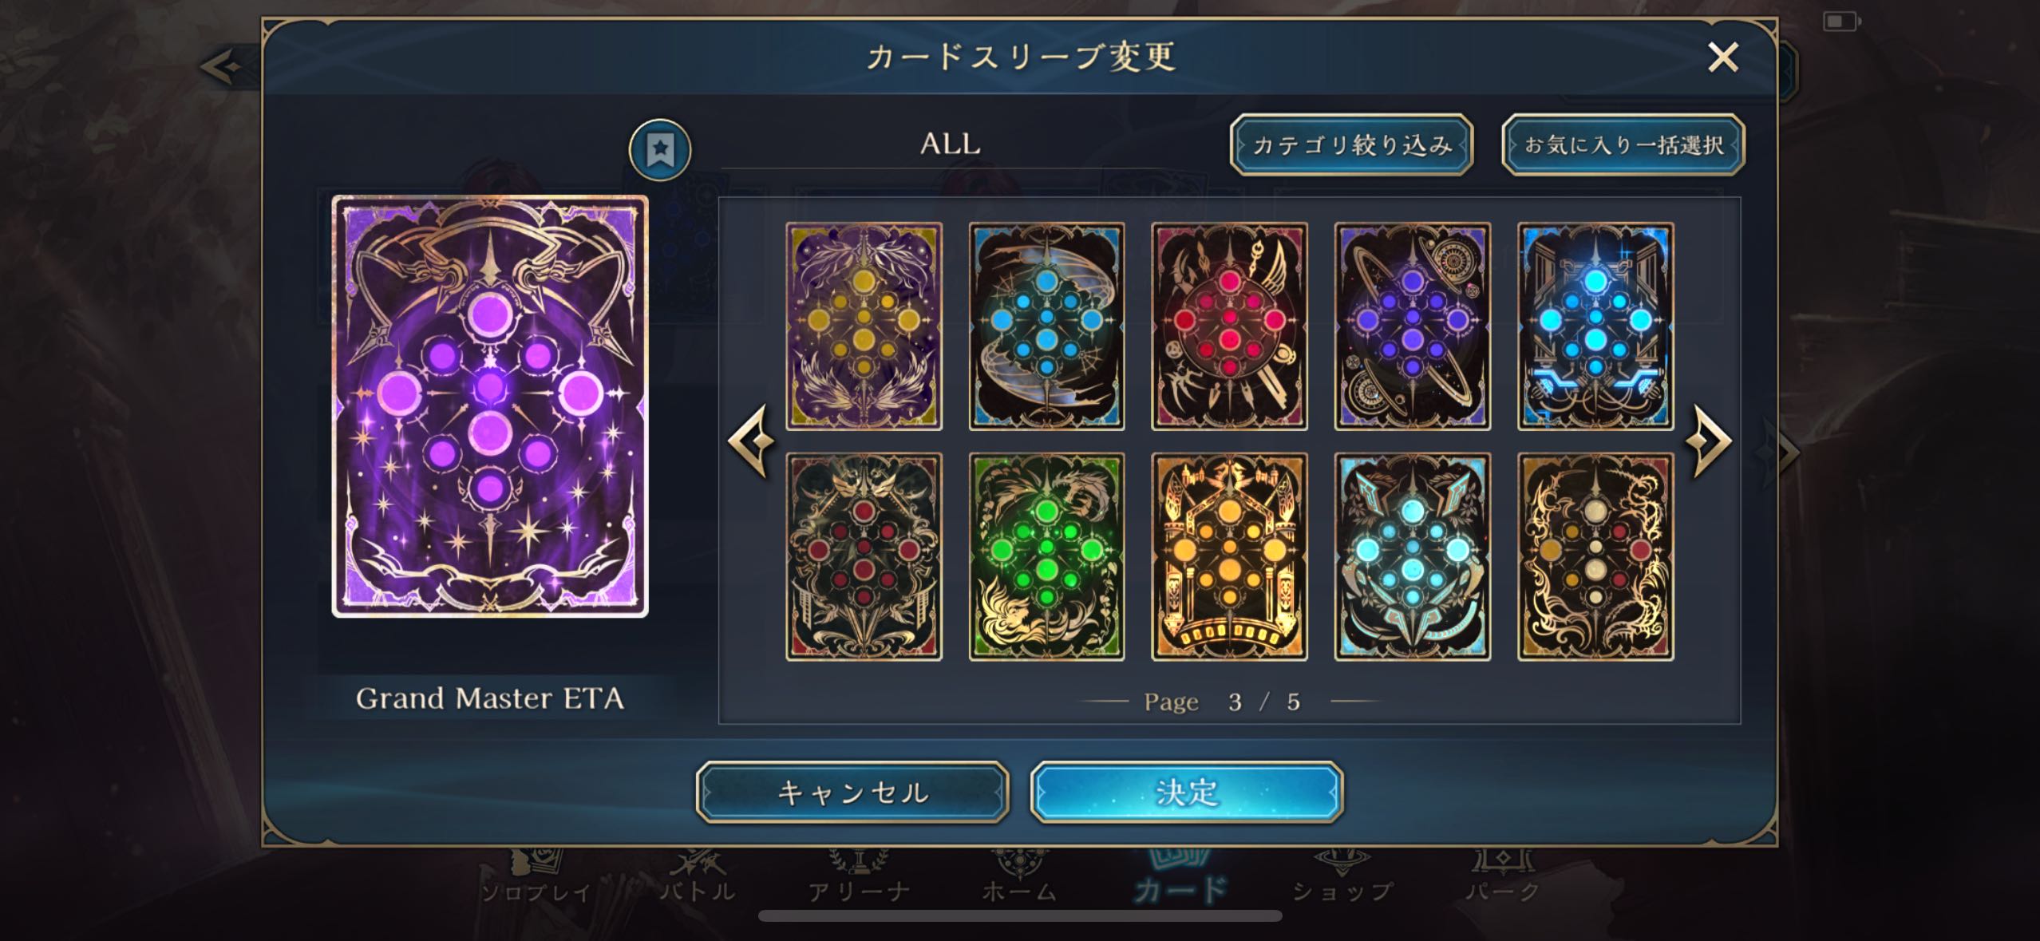Screen dimensions: 2040x941
Task: Select the yellow orb purple sleeve
Action: 864,326
